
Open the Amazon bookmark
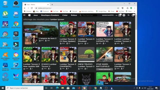click(x=28, y=11)
